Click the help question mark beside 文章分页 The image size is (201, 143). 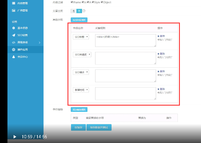point(84,11)
